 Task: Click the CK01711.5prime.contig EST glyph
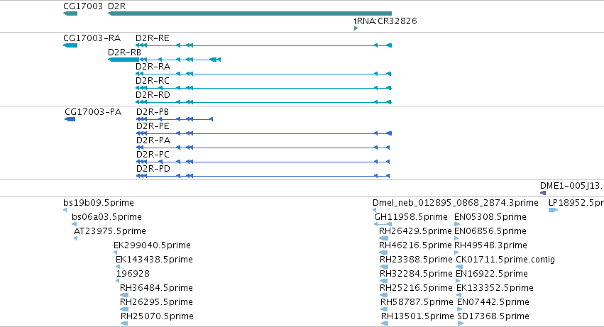[x=459, y=267]
